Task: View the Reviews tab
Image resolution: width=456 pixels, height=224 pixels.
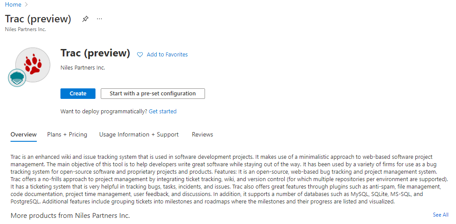Action: click(x=202, y=135)
